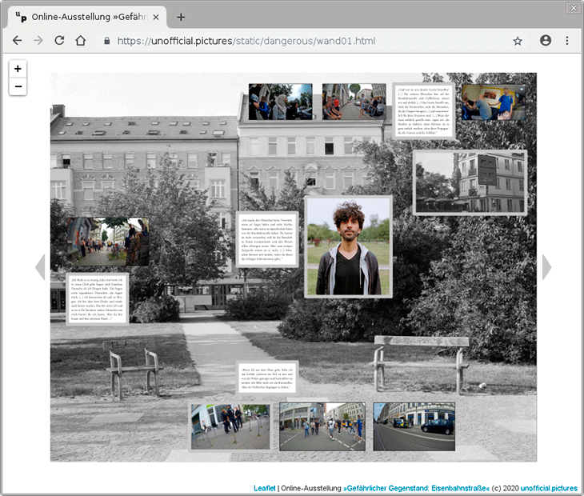Close the Online-Ausstellung tab
The width and height of the screenshot is (584, 496).
tap(155, 17)
